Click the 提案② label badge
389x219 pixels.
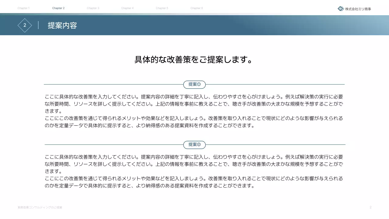[x=194, y=145]
